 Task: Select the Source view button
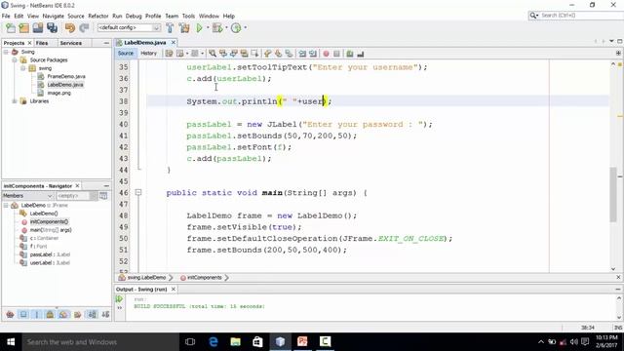126,54
